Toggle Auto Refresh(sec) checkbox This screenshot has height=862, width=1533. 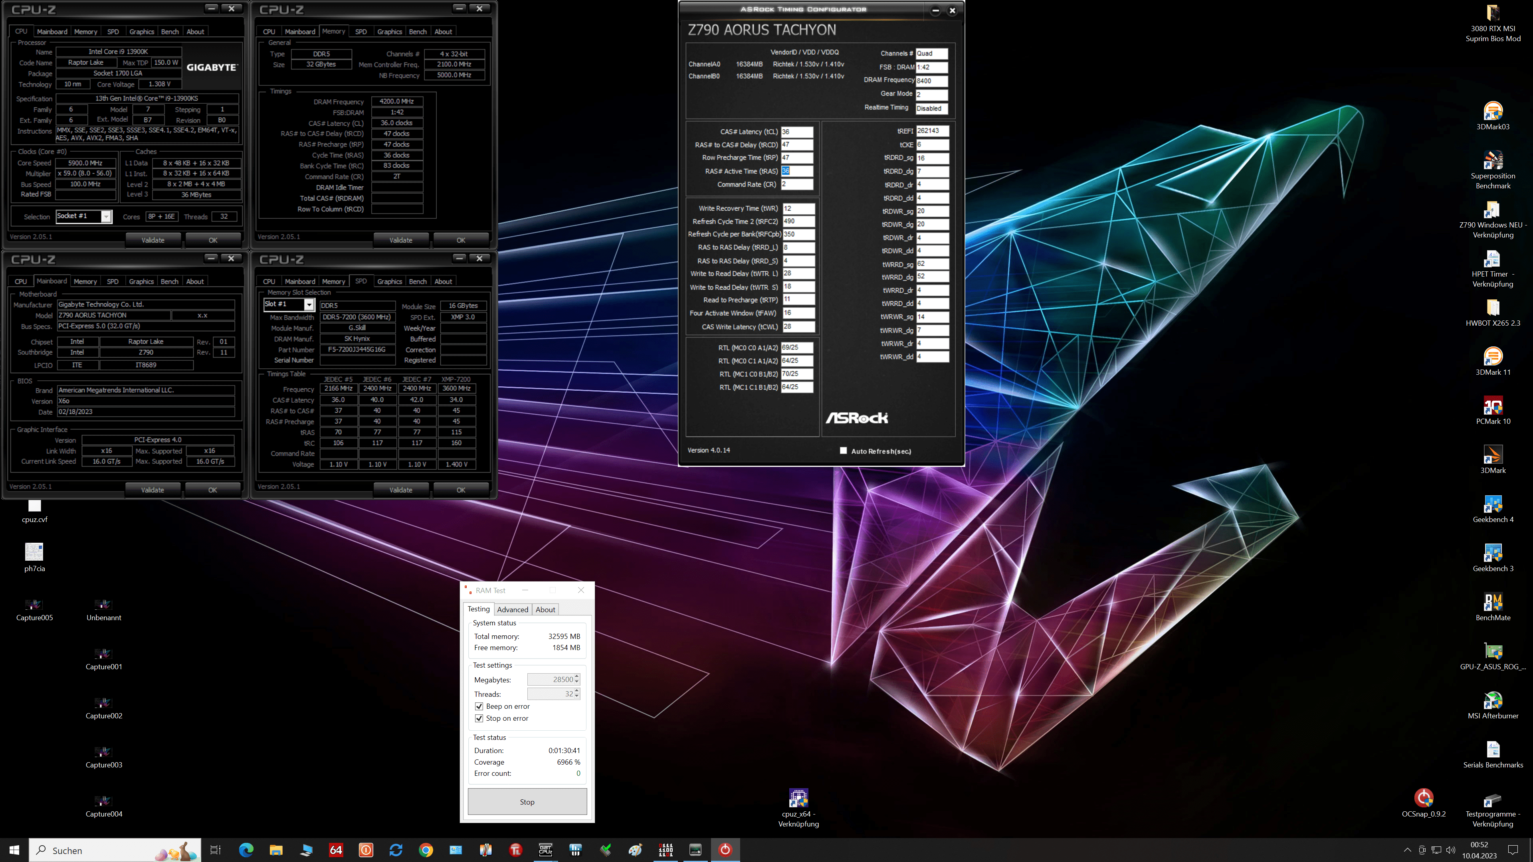(x=843, y=451)
